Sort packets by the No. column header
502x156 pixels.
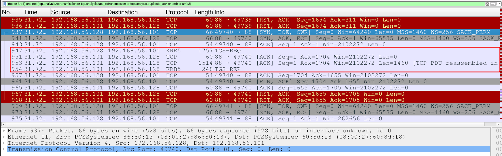tap(12, 12)
